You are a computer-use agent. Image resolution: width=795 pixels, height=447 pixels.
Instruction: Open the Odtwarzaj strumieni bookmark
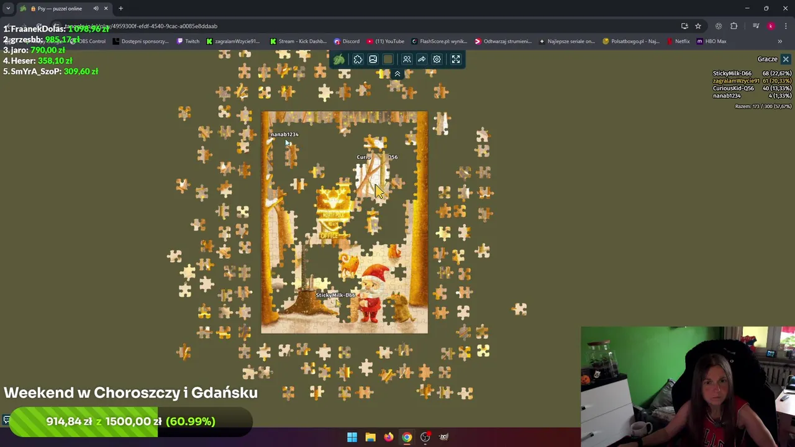pyautogui.click(x=503, y=41)
